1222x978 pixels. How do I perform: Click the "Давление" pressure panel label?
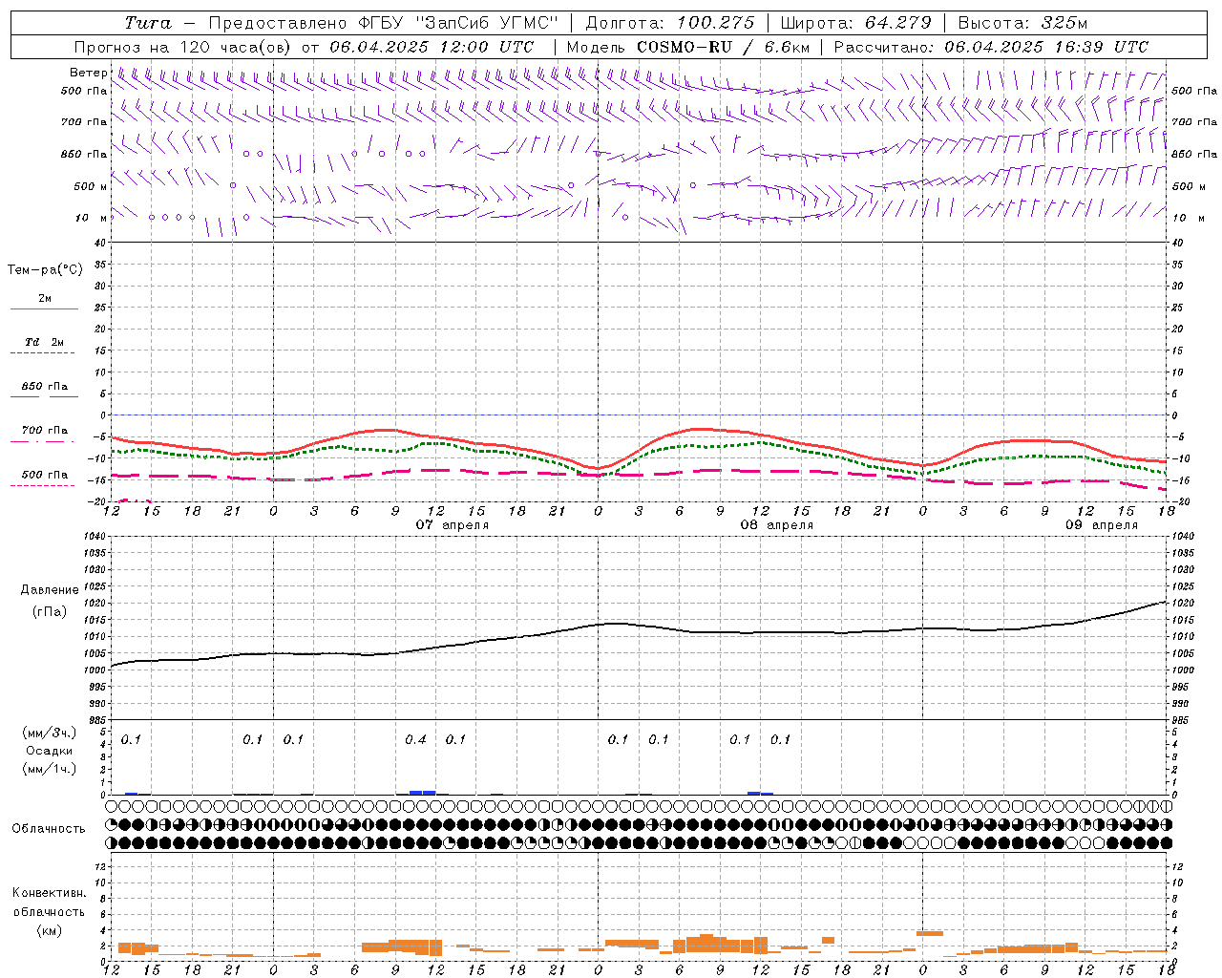click(x=50, y=589)
